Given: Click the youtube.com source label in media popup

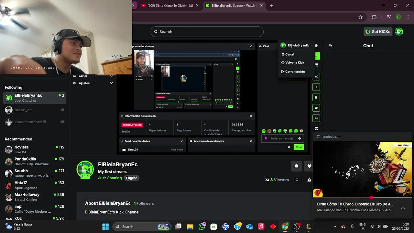Looking at the screenshot, I should coord(332,137).
